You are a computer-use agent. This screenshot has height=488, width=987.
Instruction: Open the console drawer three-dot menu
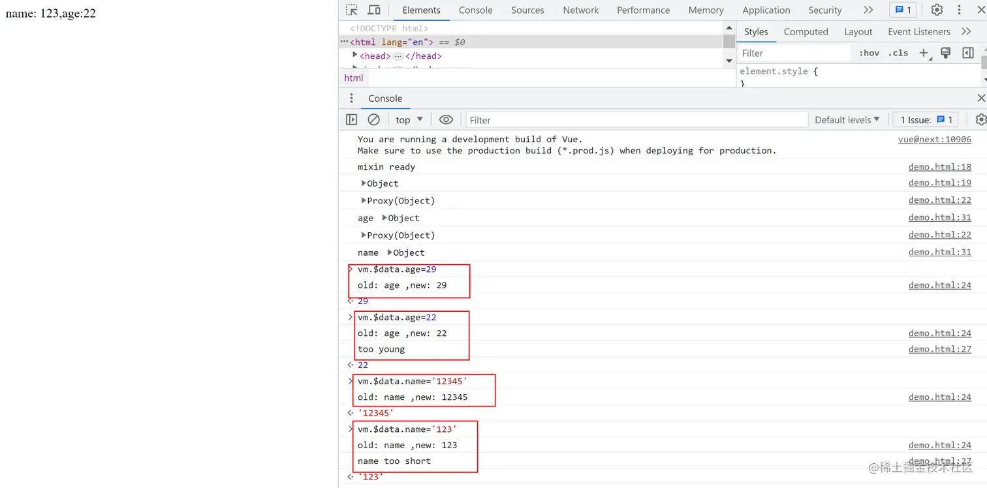(x=351, y=98)
